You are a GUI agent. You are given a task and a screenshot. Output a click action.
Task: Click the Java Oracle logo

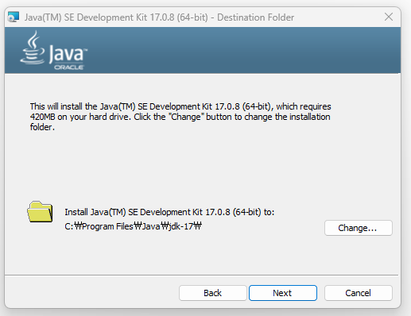click(x=54, y=51)
